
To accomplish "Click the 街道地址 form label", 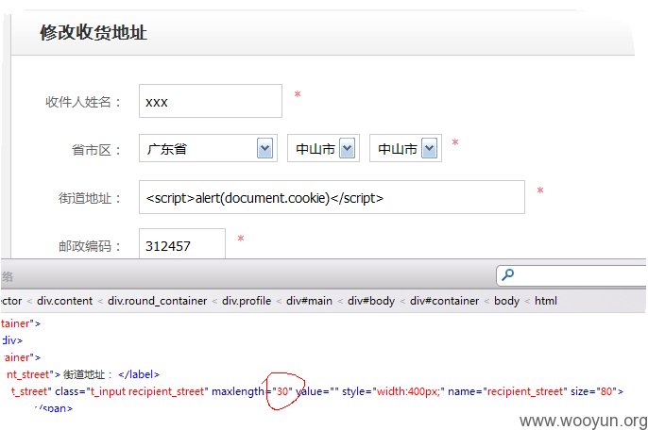I will pyautogui.click(x=89, y=198).
